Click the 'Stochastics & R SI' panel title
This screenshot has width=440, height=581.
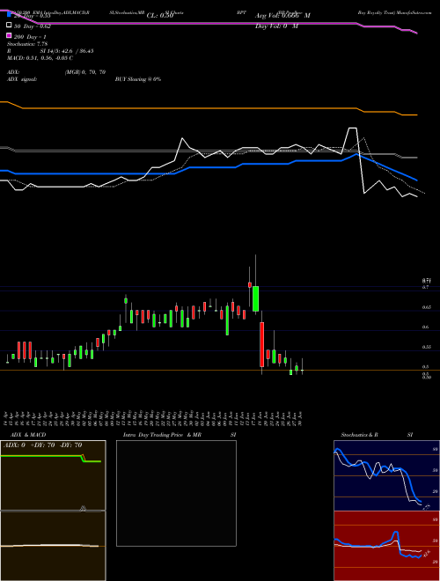[377, 435]
